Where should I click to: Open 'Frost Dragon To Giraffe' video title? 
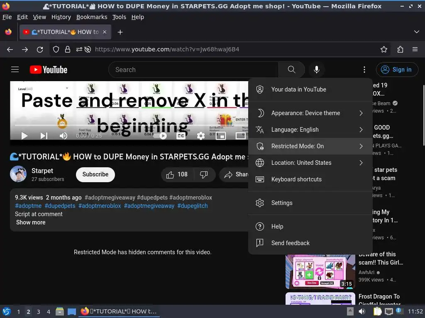coord(379,300)
